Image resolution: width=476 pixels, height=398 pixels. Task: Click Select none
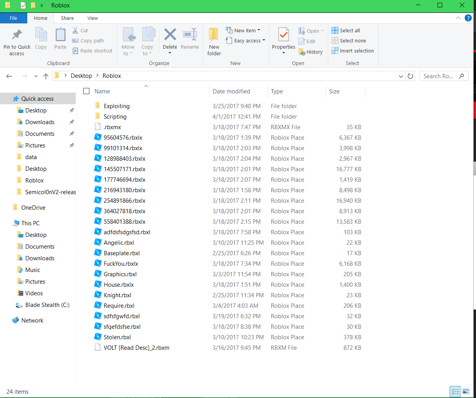tap(349, 40)
